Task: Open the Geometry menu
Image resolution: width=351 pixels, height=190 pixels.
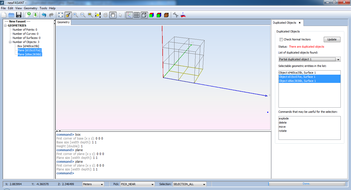Action: [x=31, y=8]
